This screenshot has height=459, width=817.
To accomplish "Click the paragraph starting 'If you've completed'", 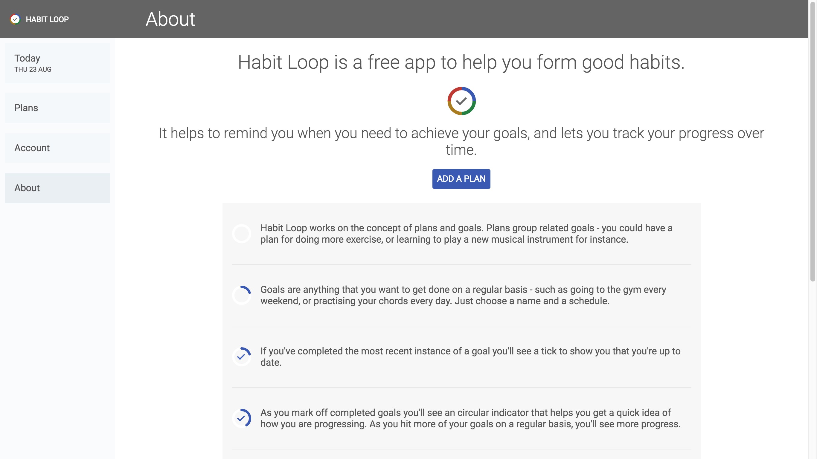I will pos(470,357).
